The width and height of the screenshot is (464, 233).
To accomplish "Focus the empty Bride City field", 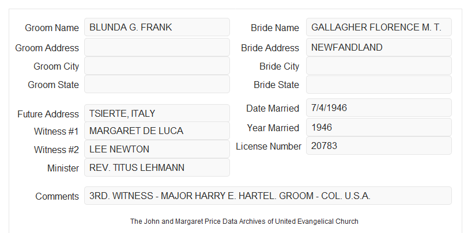I will (379, 66).
